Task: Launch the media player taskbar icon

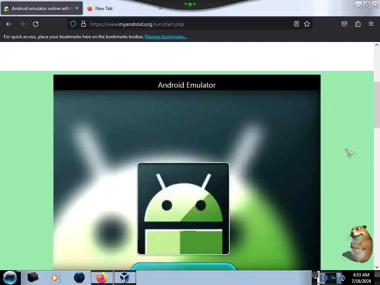Action: click(55, 278)
